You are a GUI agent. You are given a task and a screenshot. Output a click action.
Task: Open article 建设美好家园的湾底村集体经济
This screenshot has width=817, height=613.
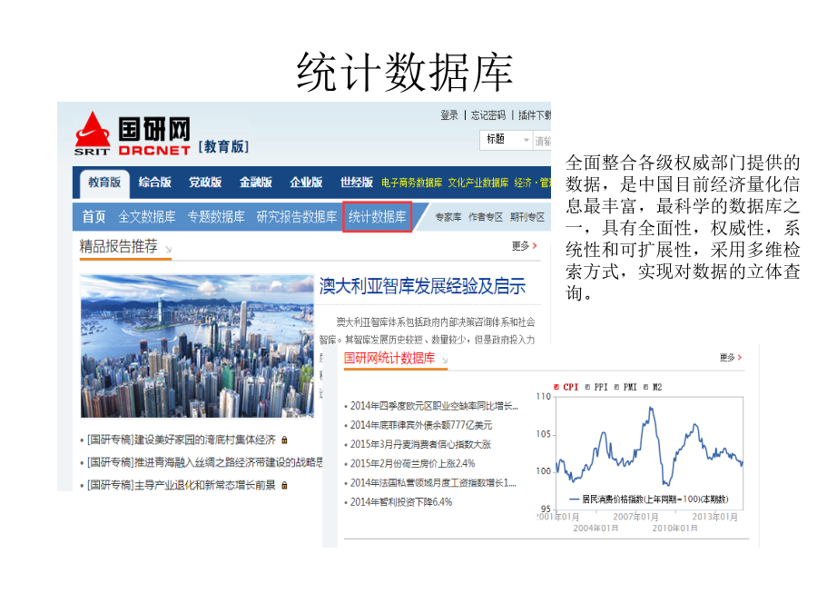(x=181, y=440)
